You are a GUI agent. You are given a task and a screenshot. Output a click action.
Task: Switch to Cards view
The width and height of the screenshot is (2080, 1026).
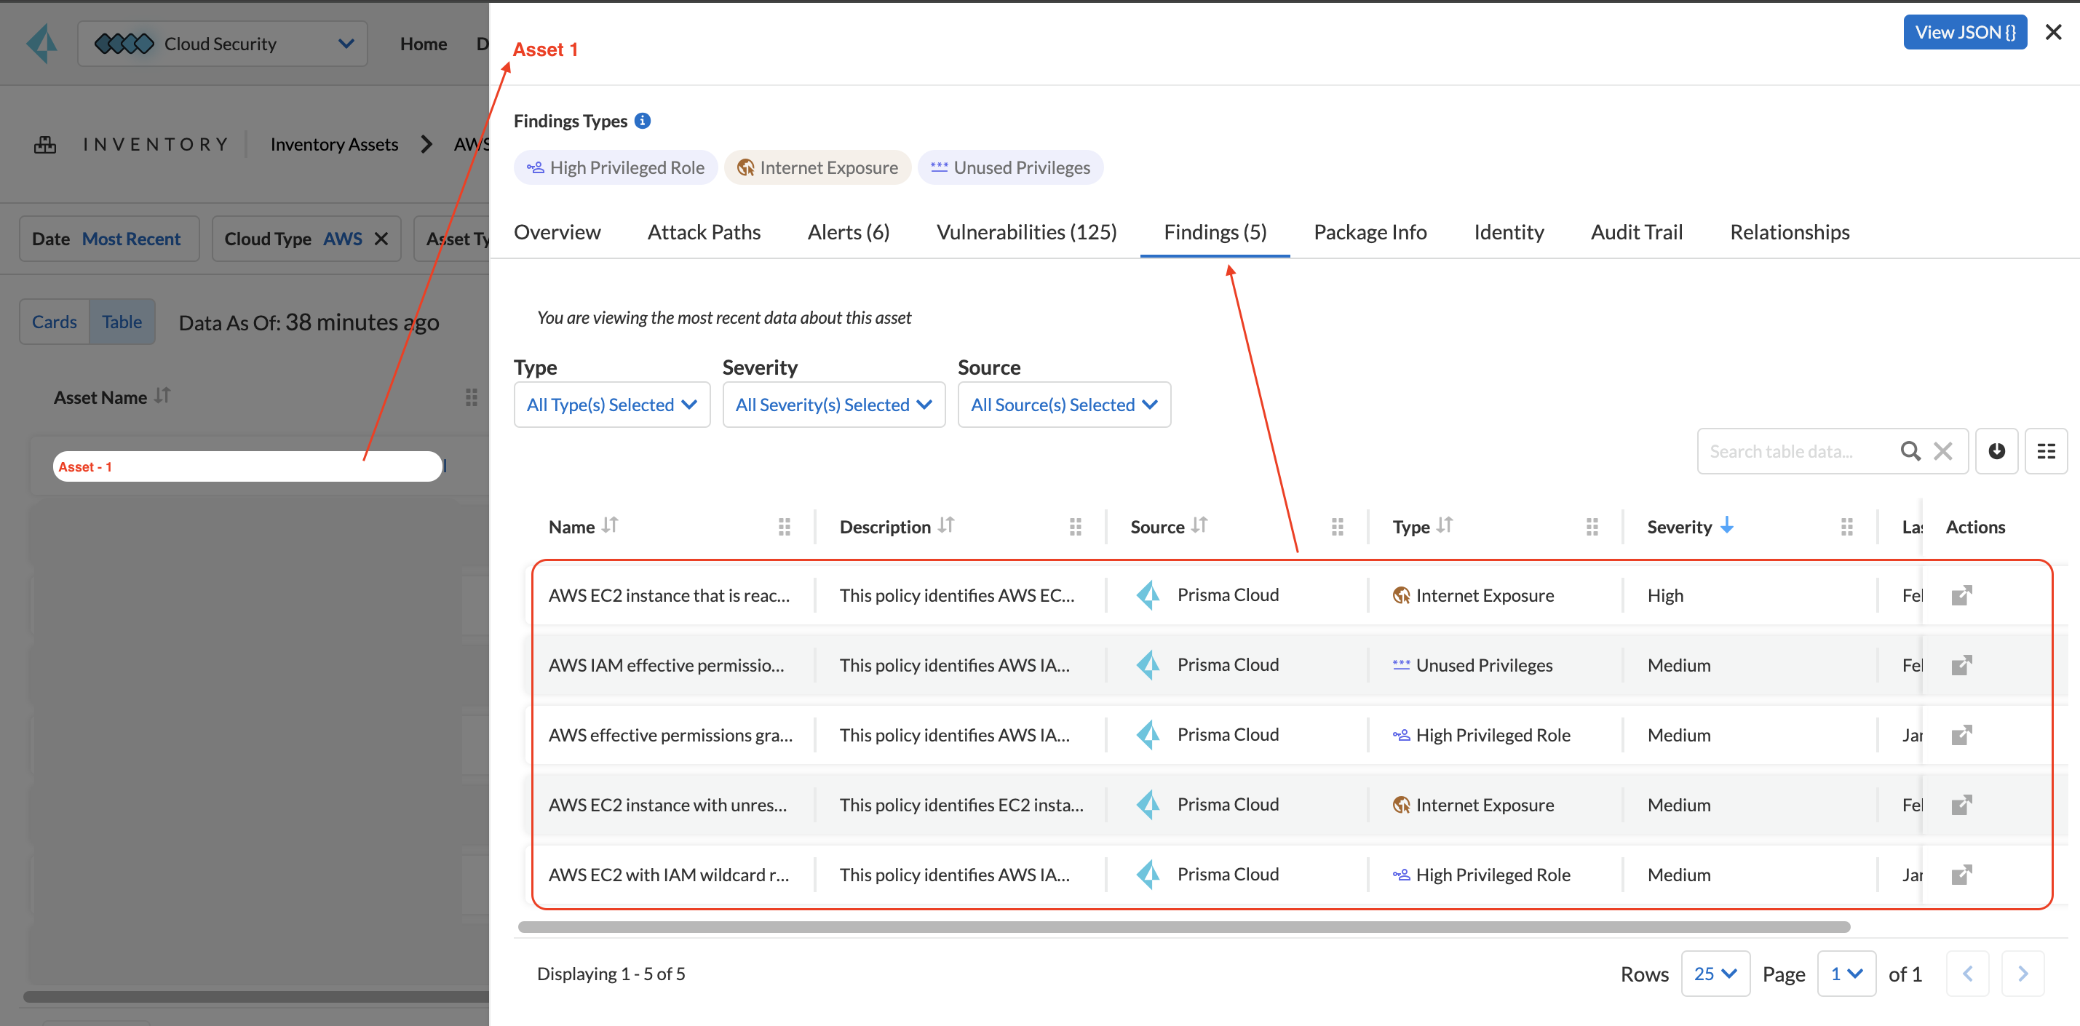(54, 322)
